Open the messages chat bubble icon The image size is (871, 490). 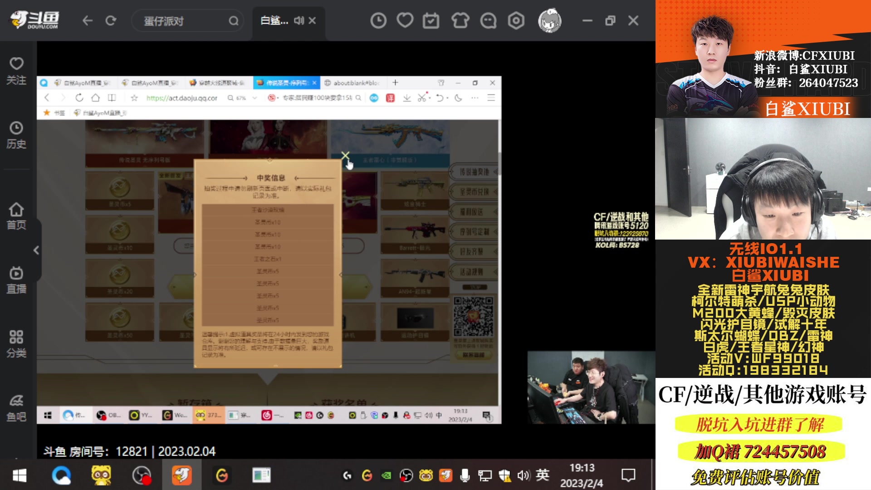(x=488, y=20)
